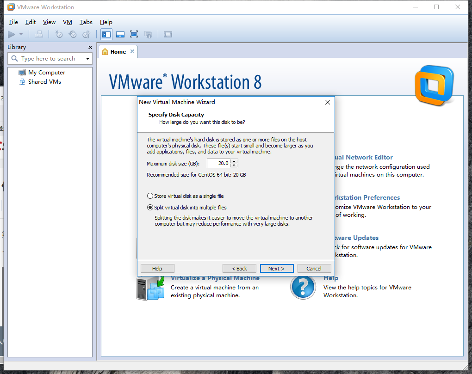Click the wizard Help button
The height and width of the screenshot is (374, 472).
(x=157, y=269)
